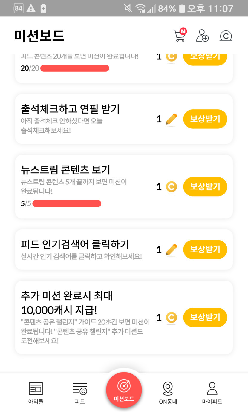The image size is (248, 412).
Task: Click the 5/5 red progress bar
Action: click(67, 204)
